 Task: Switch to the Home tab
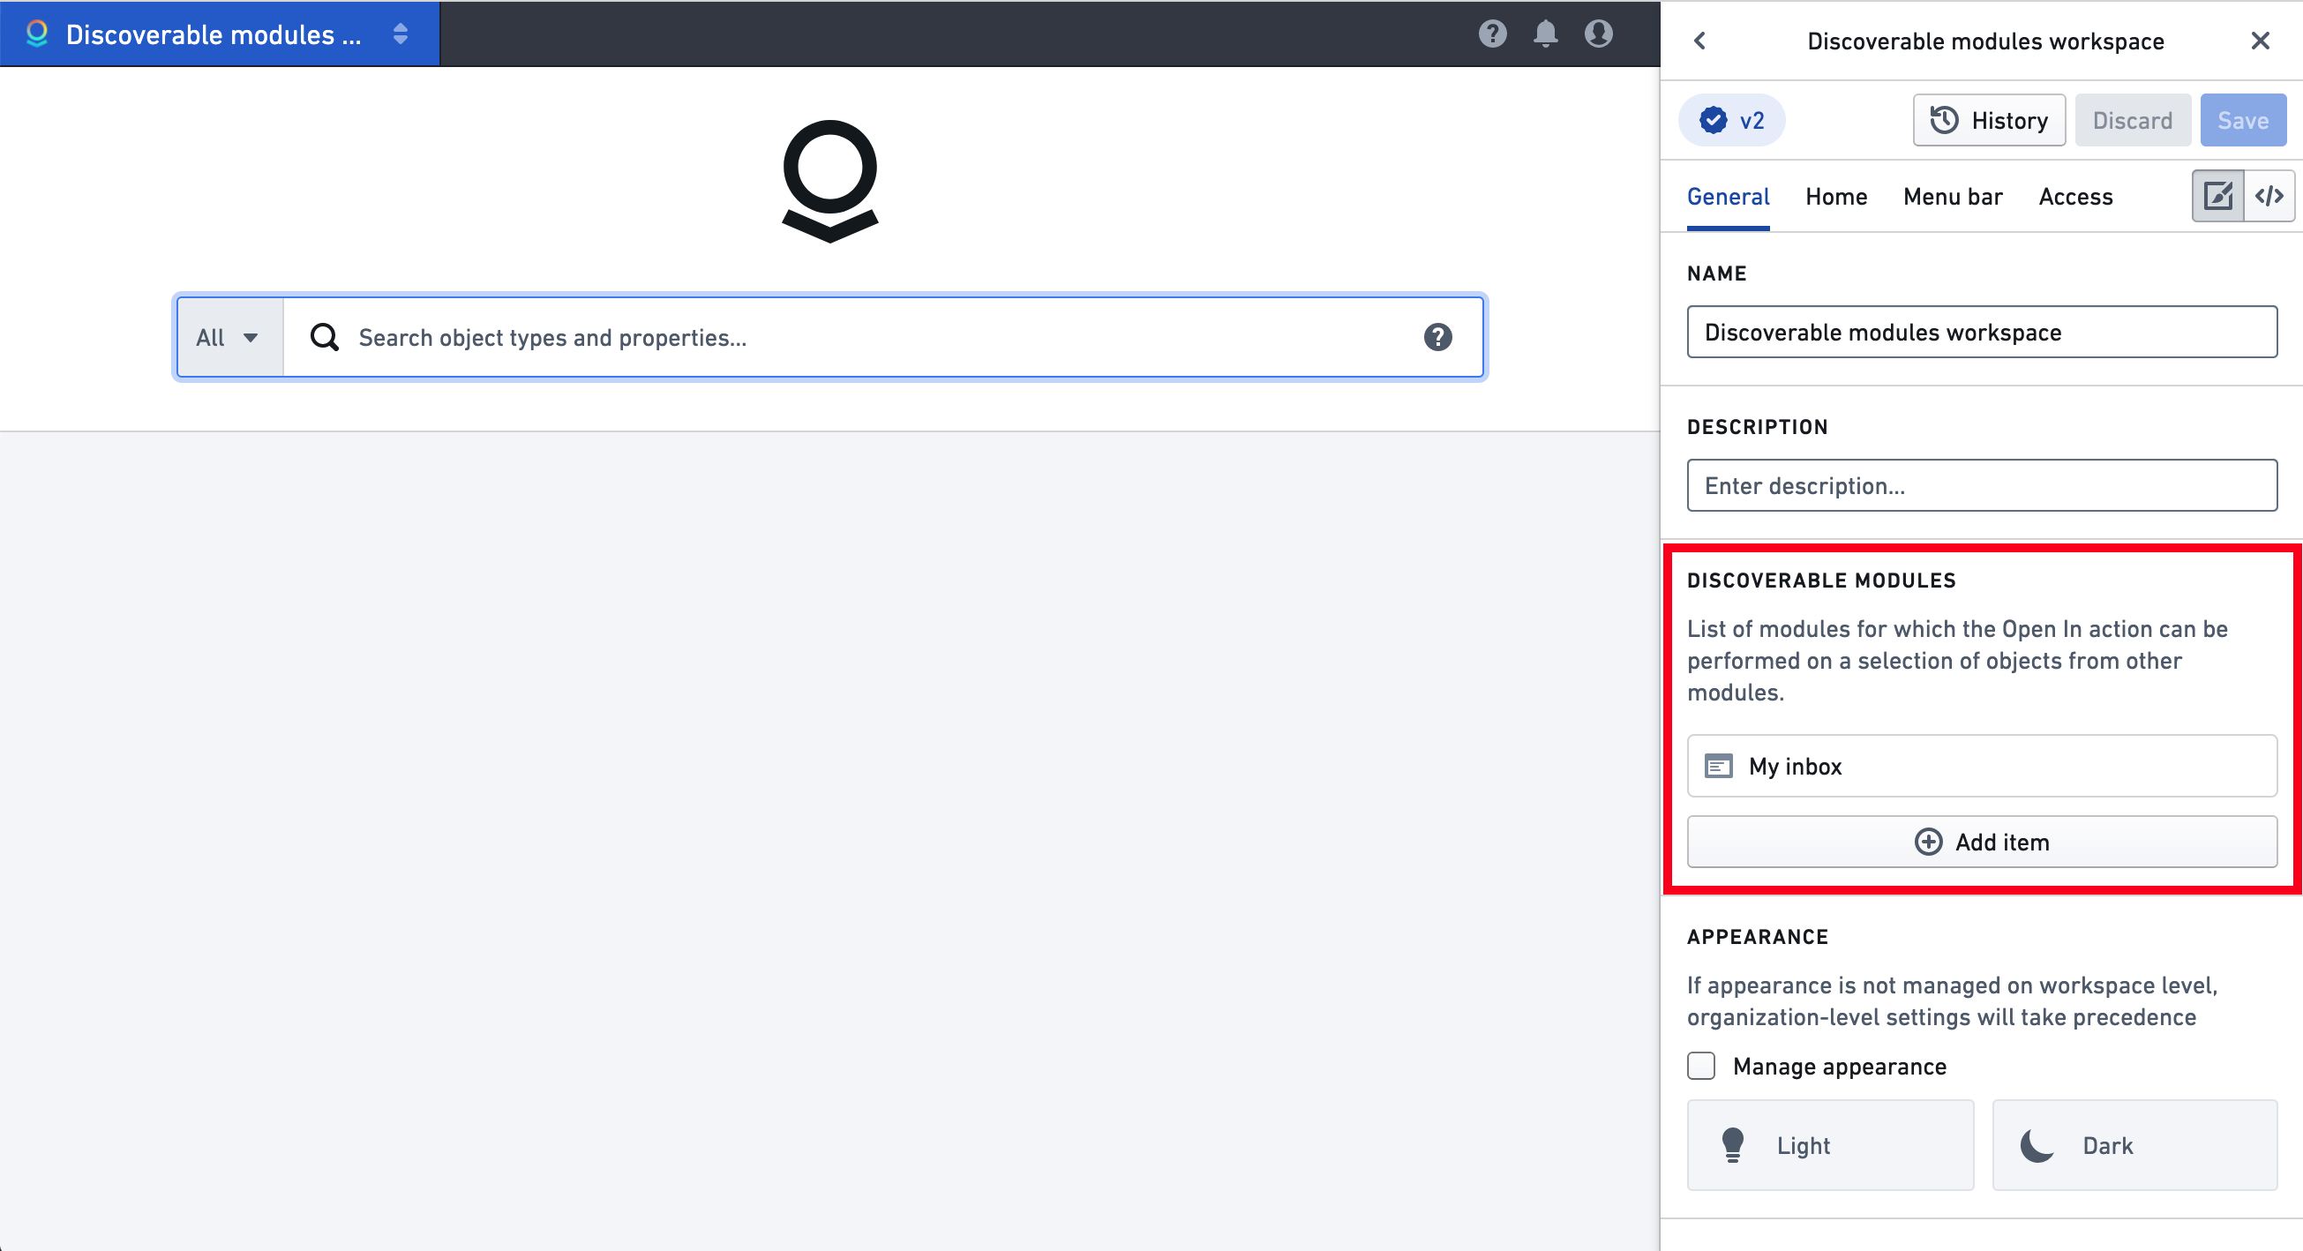click(x=1836, y=197)
